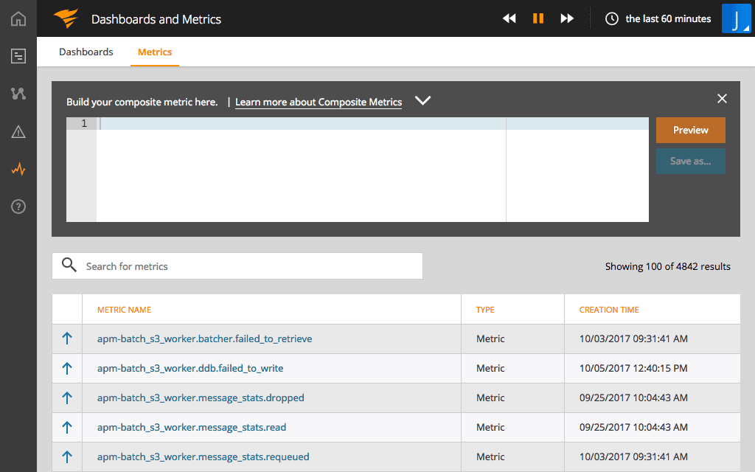Click Build your composite metric here text
755x472 pixels.
click(142, 102)
